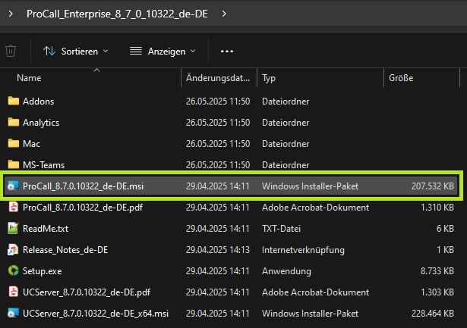467x328 pixels.
Task: Open the three-dots more options menu
Action: (226, 51)
